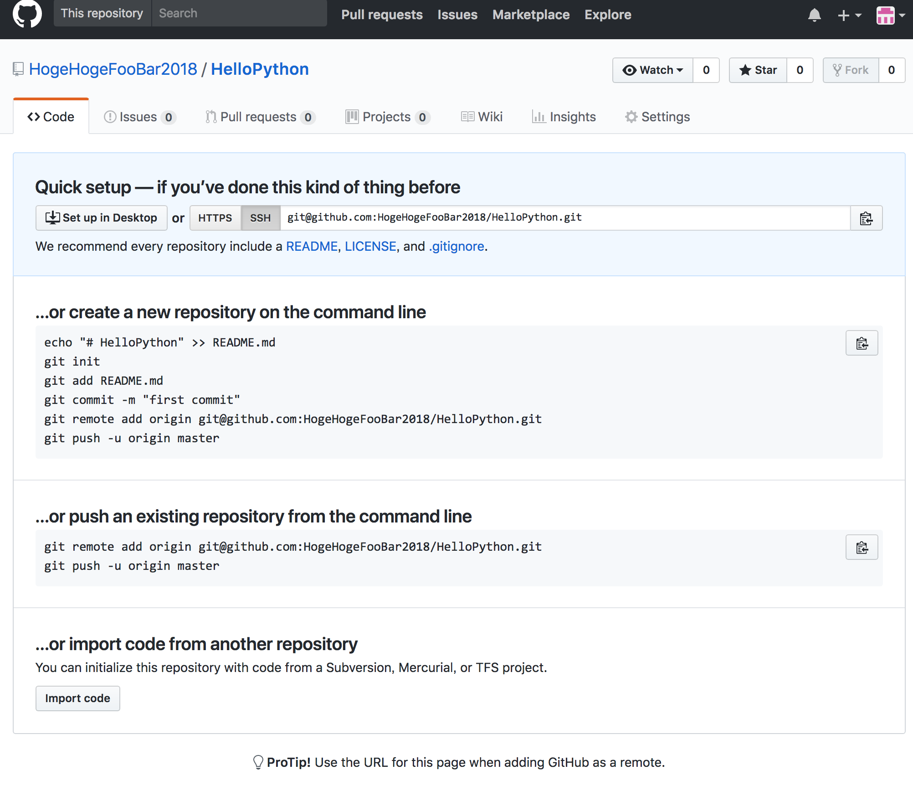Click the This repository search scope
This screenshot has height=786, width=913.
102,13
